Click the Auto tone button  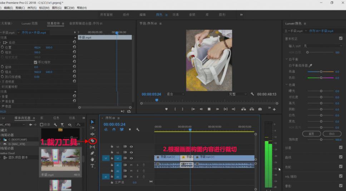332,134
